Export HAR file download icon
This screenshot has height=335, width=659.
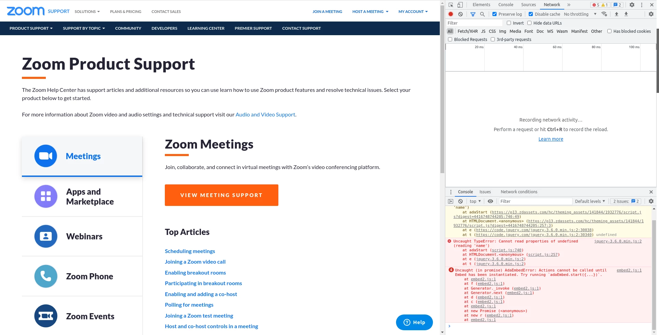pyautogui.click(x=626, y=14)
